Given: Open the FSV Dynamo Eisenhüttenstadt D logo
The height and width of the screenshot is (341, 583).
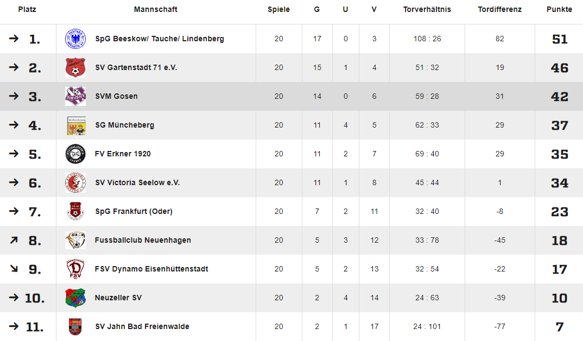Looking at the screenshot, I should pos(75,269).
